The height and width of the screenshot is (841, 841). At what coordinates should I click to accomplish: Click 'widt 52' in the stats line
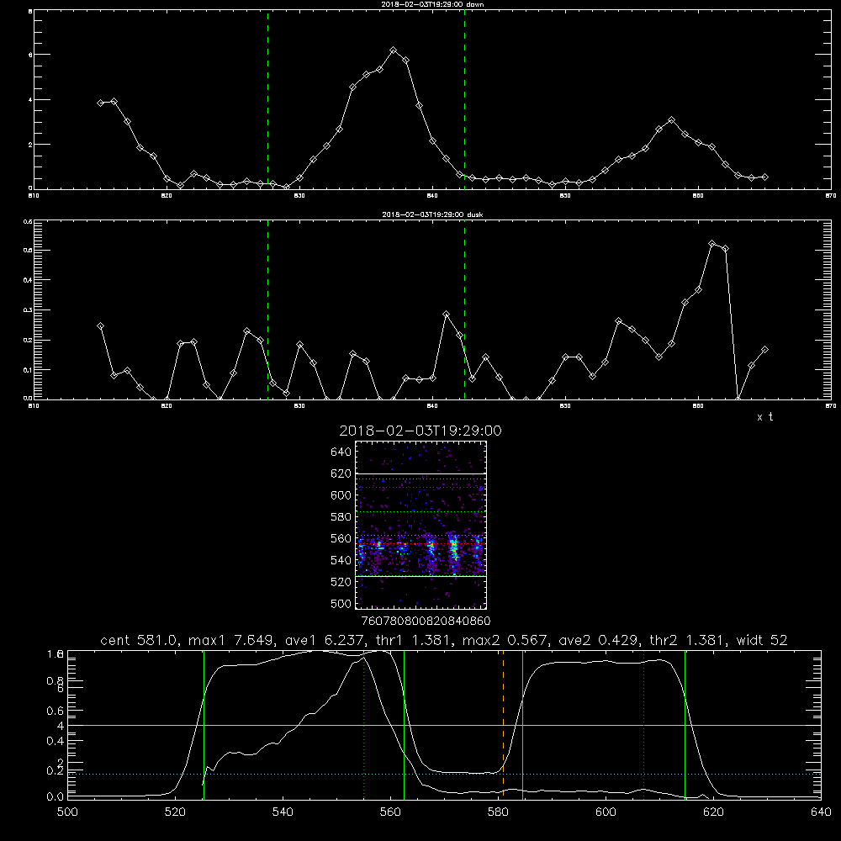click(762, 640)
